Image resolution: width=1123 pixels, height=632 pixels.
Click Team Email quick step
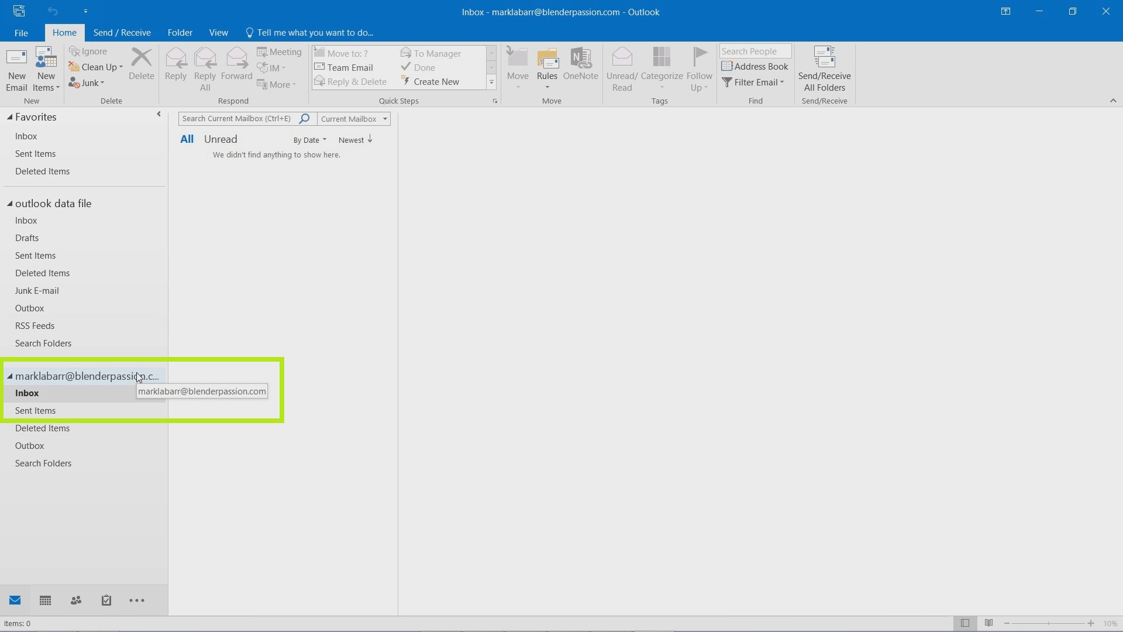click(343, 68)
